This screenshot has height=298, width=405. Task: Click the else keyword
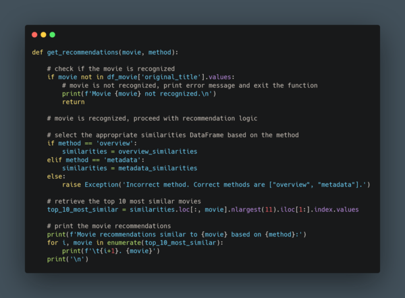click(x=56, y=176)
